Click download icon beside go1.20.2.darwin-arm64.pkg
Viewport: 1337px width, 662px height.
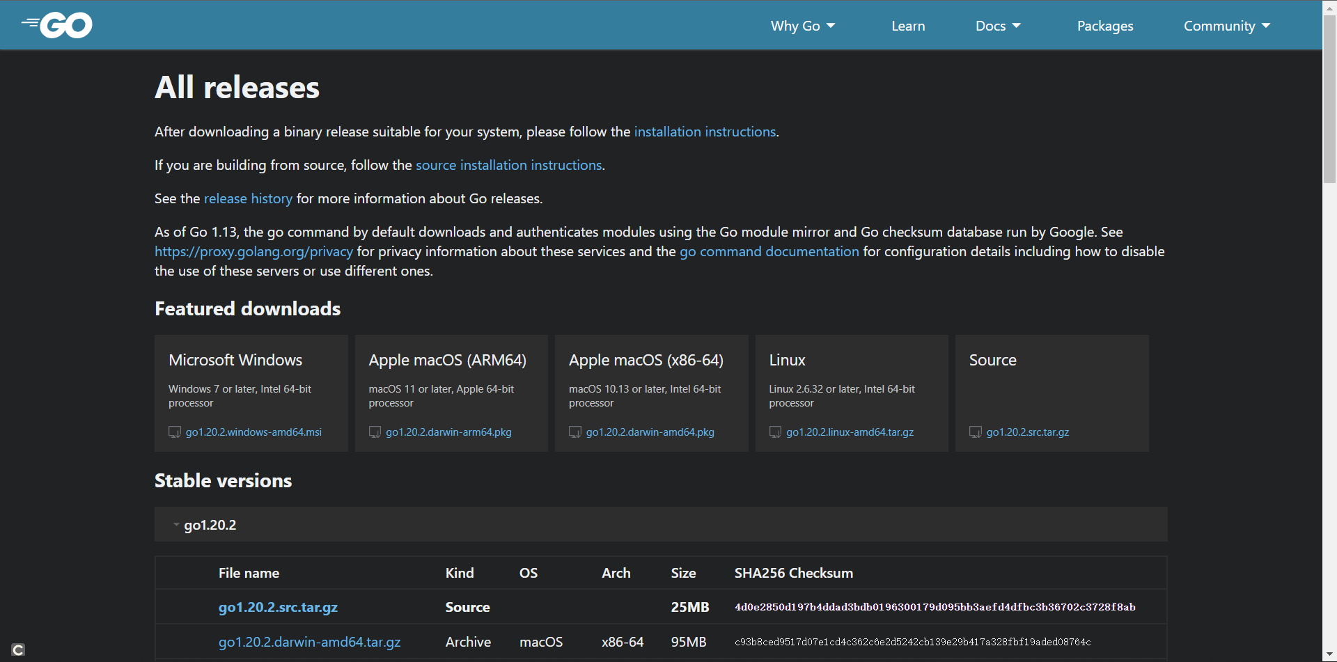[375, 432]
